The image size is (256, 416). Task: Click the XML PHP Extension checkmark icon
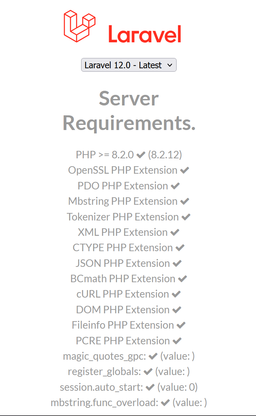click(x=175, y=232)
